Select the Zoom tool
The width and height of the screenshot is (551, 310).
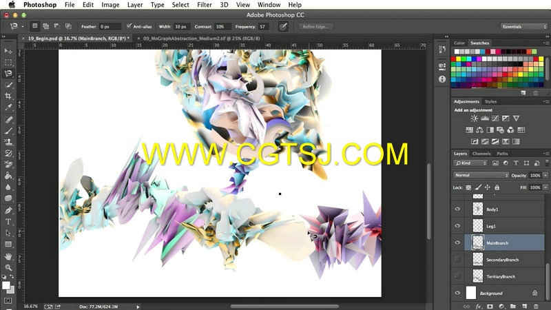click(x=8, y=267)
